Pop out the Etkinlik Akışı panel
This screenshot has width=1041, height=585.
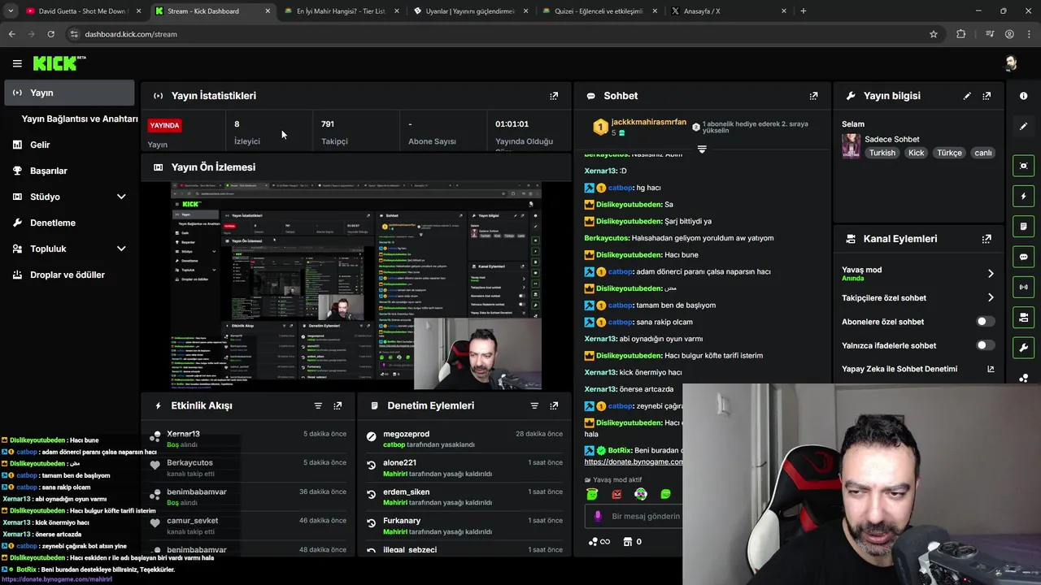[338, 405]
